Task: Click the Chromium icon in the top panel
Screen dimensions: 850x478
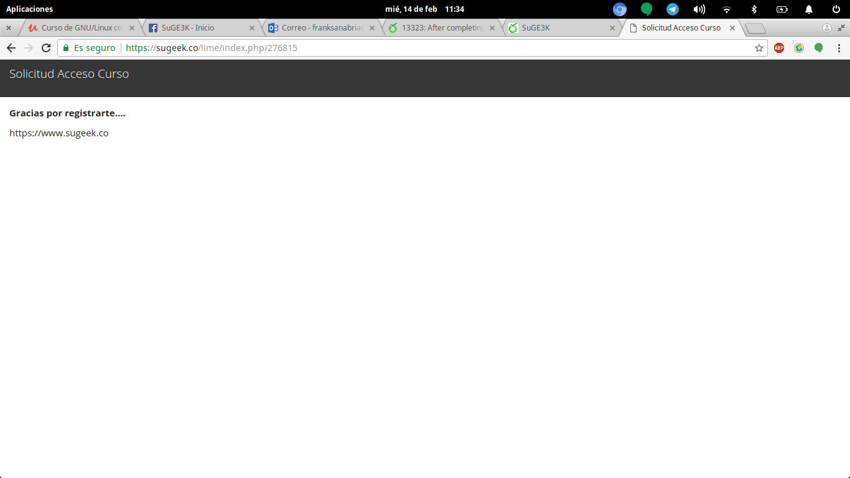Action: coord(620,9)
